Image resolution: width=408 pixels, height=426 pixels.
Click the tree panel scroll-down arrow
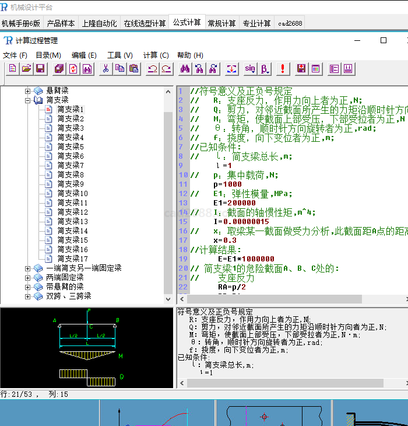click(x=168, y=299)
